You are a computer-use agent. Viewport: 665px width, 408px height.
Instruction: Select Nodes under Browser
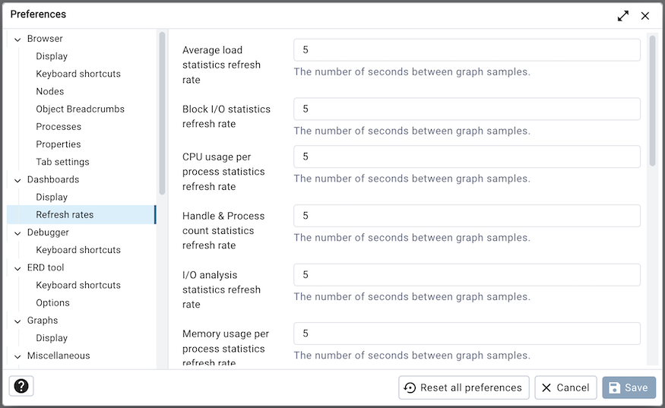[x=50, y=91]
